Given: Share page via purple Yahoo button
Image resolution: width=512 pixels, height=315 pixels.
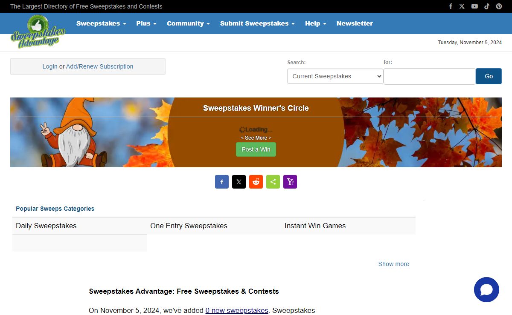Looking at the screenshot, I should pyautogui.click(x=290, y=182).
